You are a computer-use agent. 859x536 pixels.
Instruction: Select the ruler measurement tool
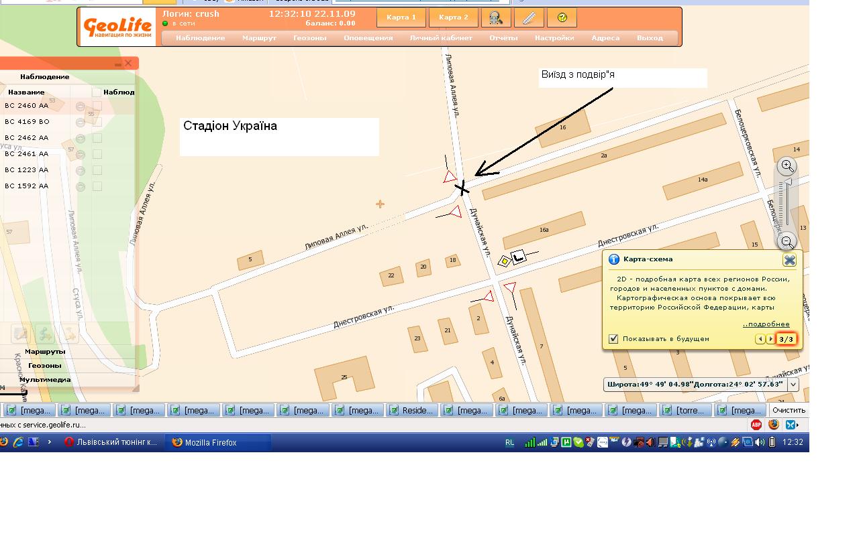coord(529,17)
